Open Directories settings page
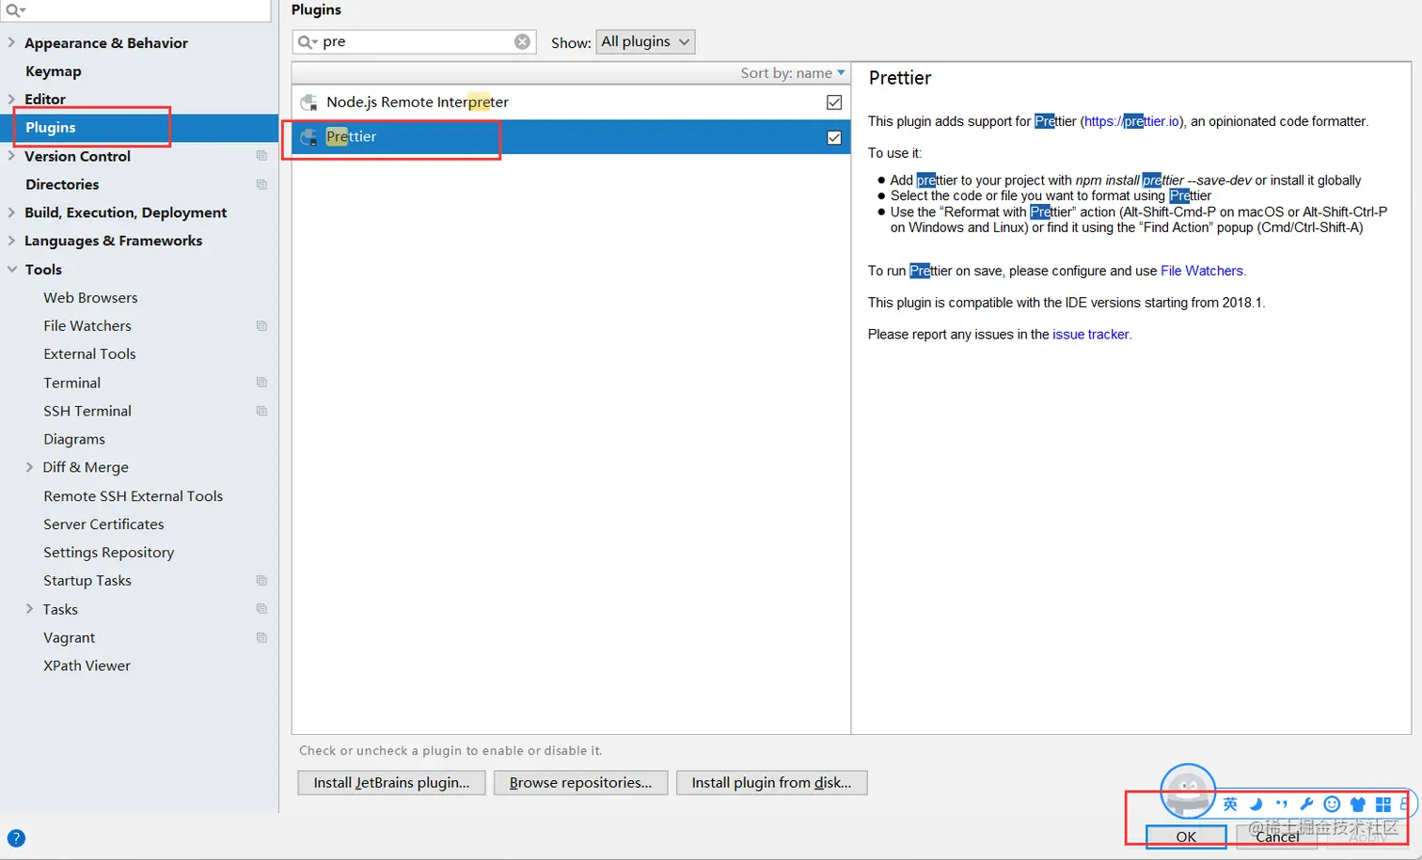The image size is (1422, 860). click(x=62, y=184)
